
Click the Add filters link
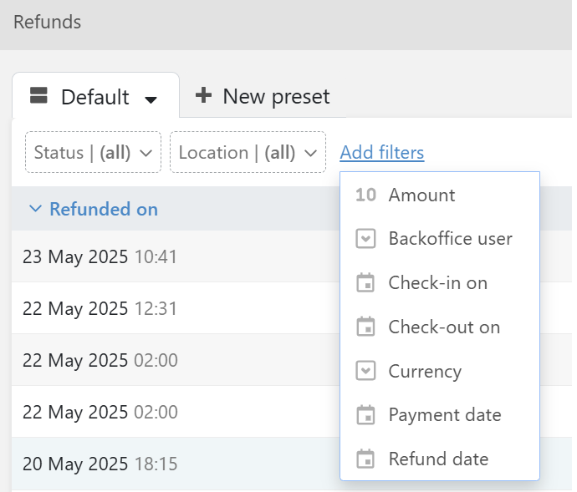pos(381,153)
